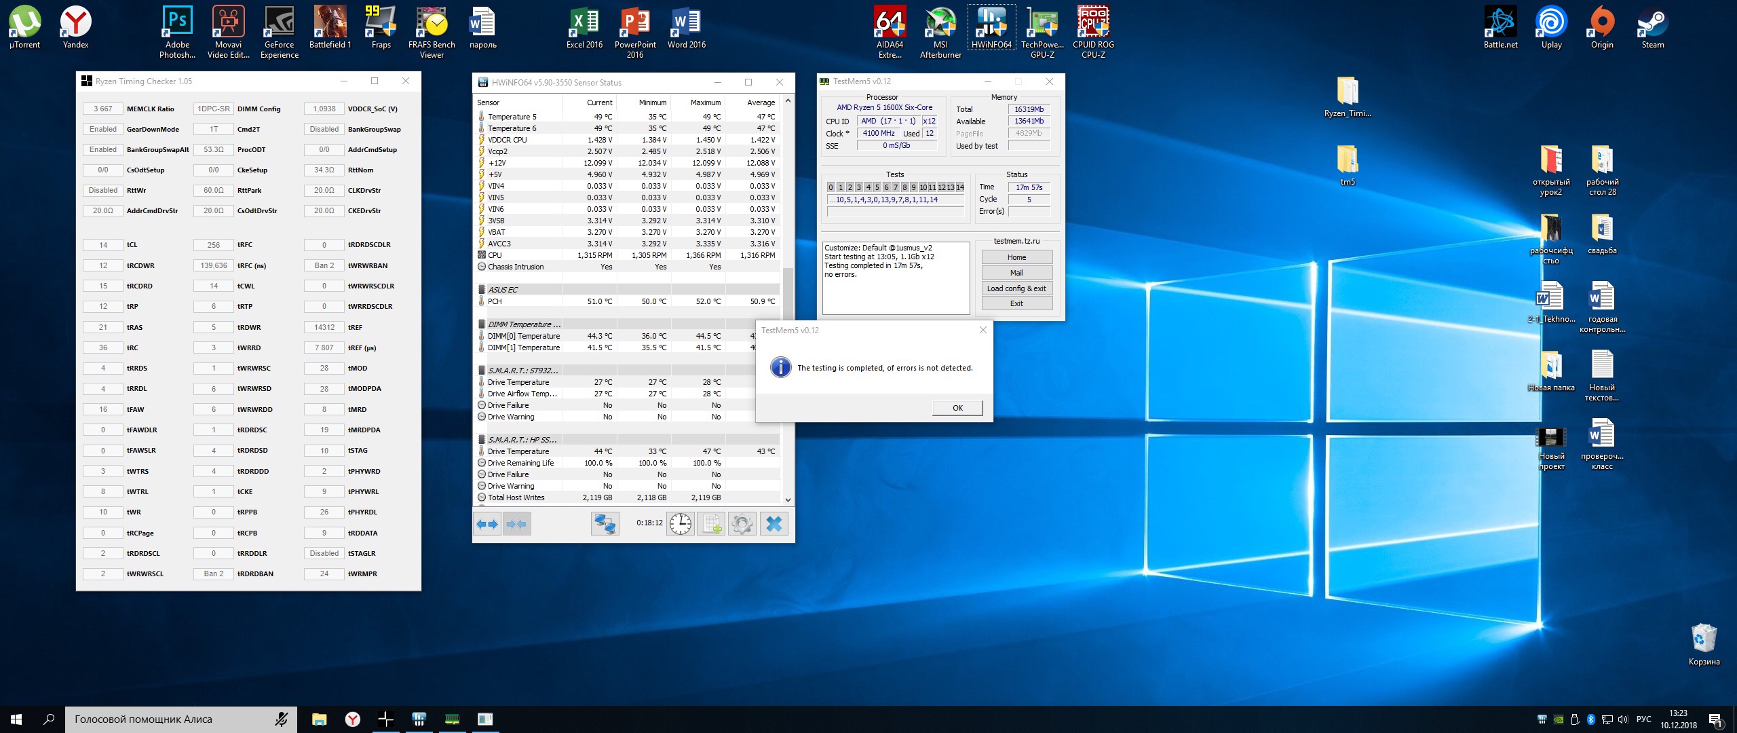Screen dimensions: 1737x733
Task: Click the Maximum column header in HWiNFO
Action: click(x=705, y=102)
